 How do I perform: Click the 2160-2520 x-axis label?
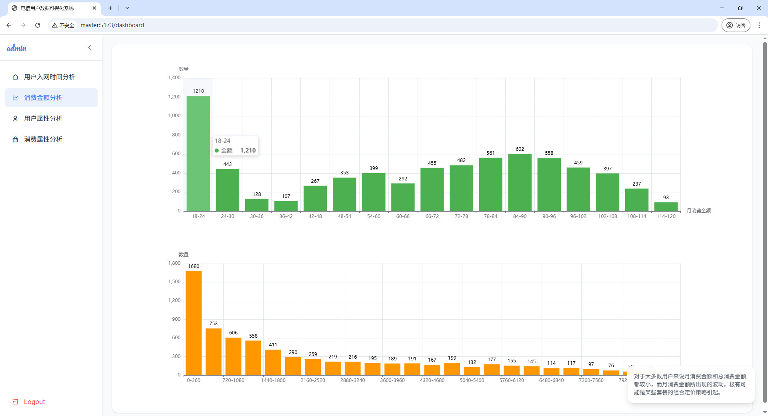[313, 380]
